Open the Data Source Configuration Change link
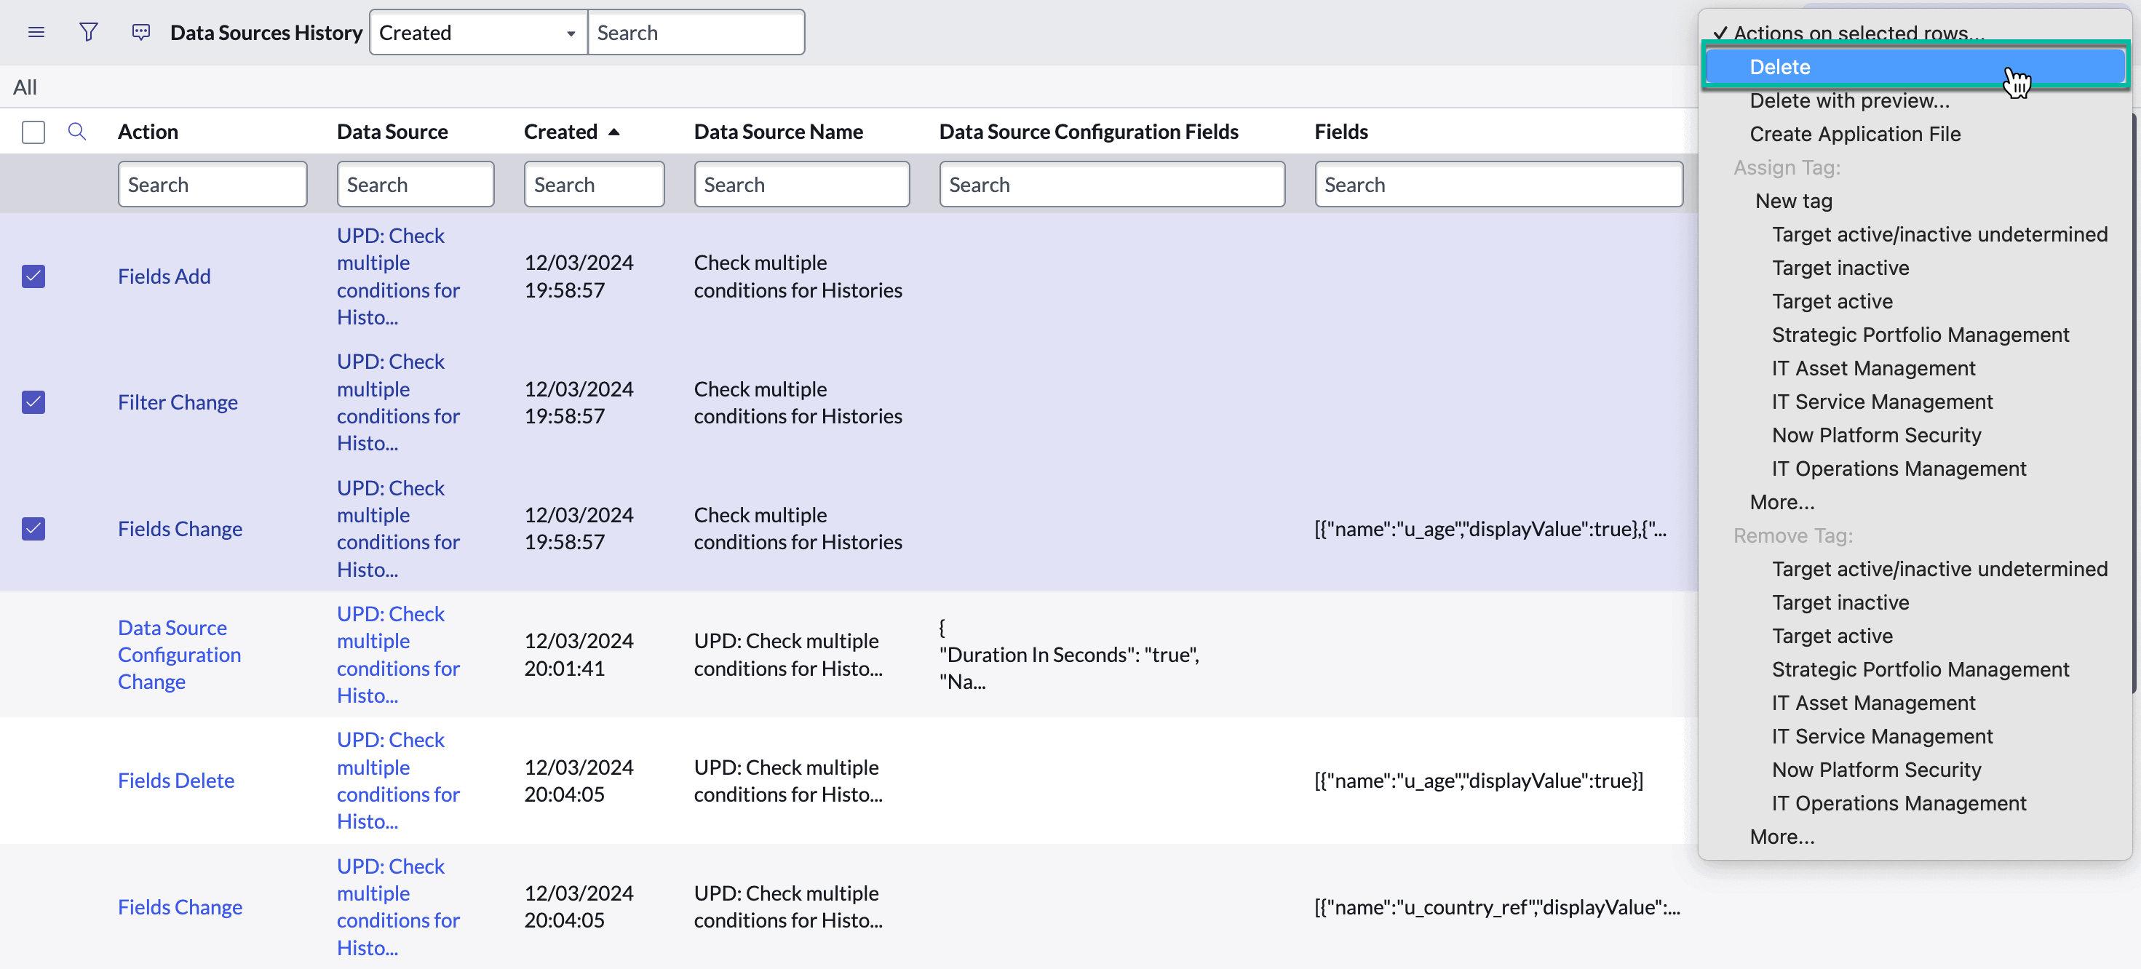The height and width of the screenshot is (969, 2141). [179, 654]
